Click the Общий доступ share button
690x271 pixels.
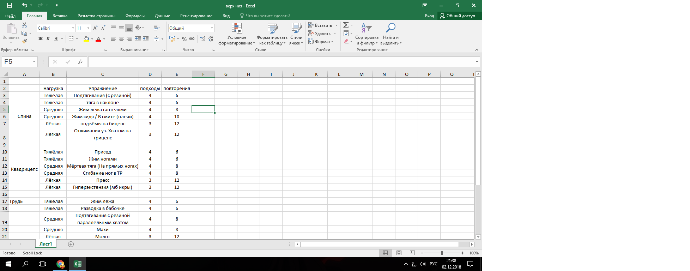[458, 16]
